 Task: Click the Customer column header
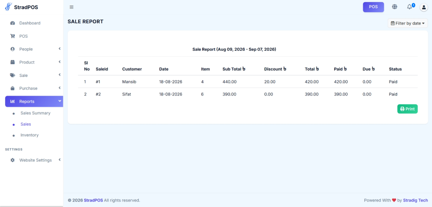(x=132, y=69)
